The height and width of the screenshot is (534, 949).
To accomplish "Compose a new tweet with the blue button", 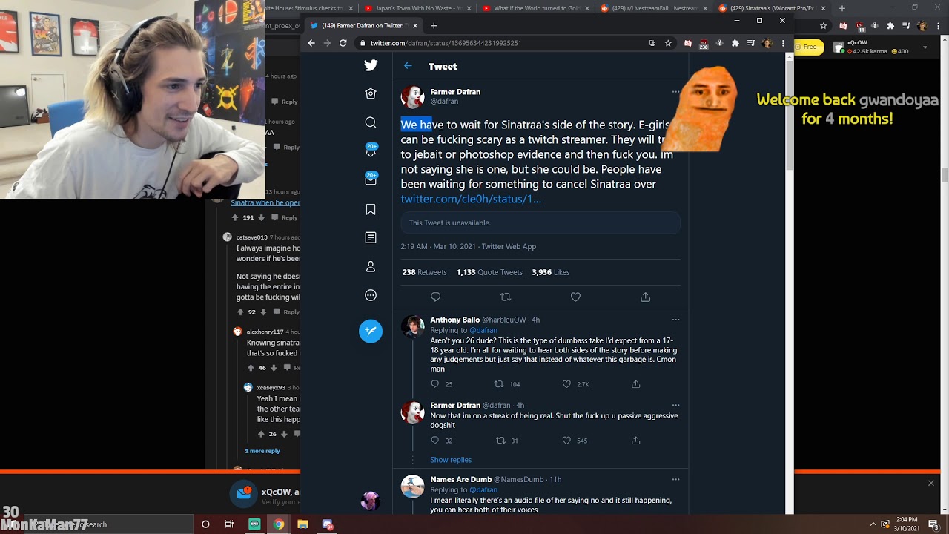I will tap(371, 331).
